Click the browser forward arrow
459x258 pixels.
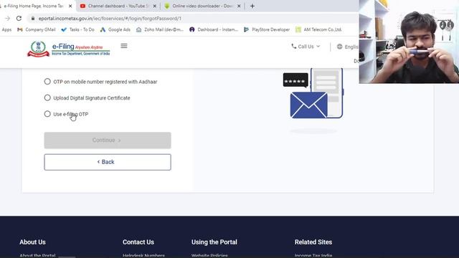[7, 19]
